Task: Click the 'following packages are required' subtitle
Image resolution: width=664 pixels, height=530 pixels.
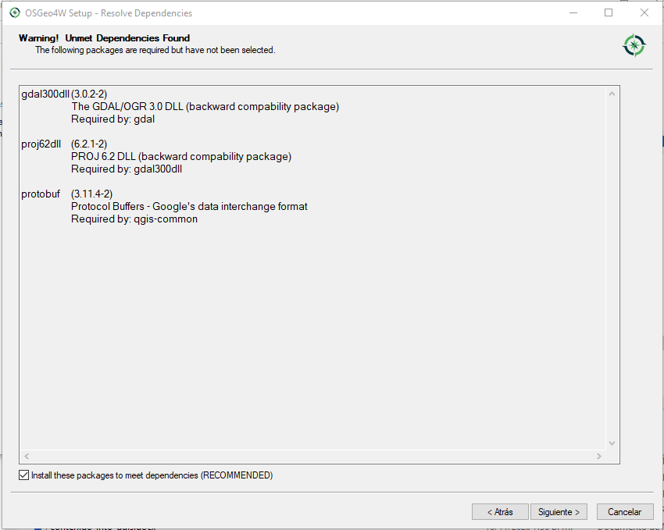Action: coord(155,50)
